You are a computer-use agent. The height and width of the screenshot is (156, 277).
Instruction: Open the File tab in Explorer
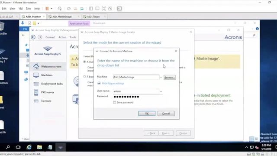click(x=25, y=29)
